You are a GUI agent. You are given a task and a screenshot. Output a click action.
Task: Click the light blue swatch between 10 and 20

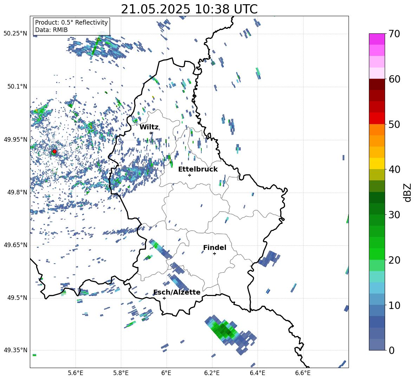377,288
